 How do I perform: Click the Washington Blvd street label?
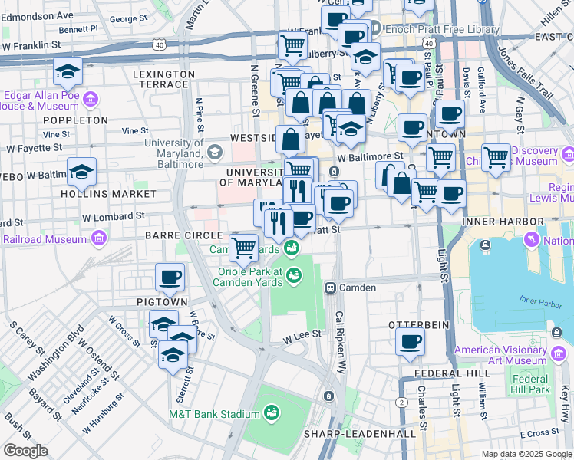coord(56,353)
